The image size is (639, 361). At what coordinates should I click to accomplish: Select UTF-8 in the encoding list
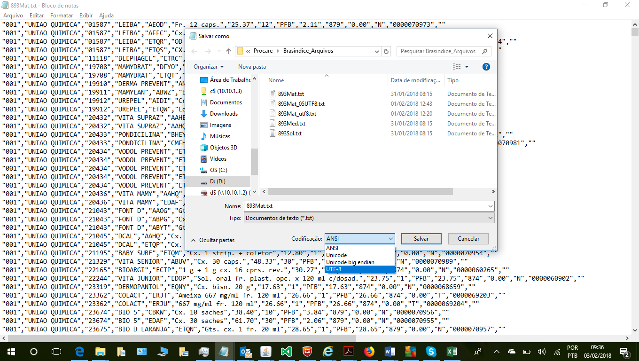click(360, 269)
